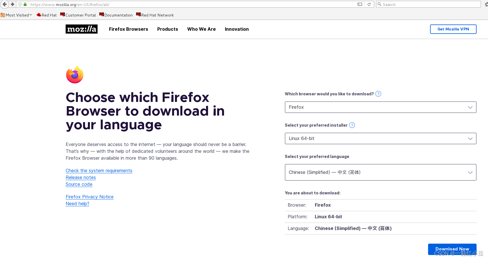This screenshot has width=488, height=259.
Task: Click the Red Hat Network bookmark favicon
Action: (x=138, y=15)
